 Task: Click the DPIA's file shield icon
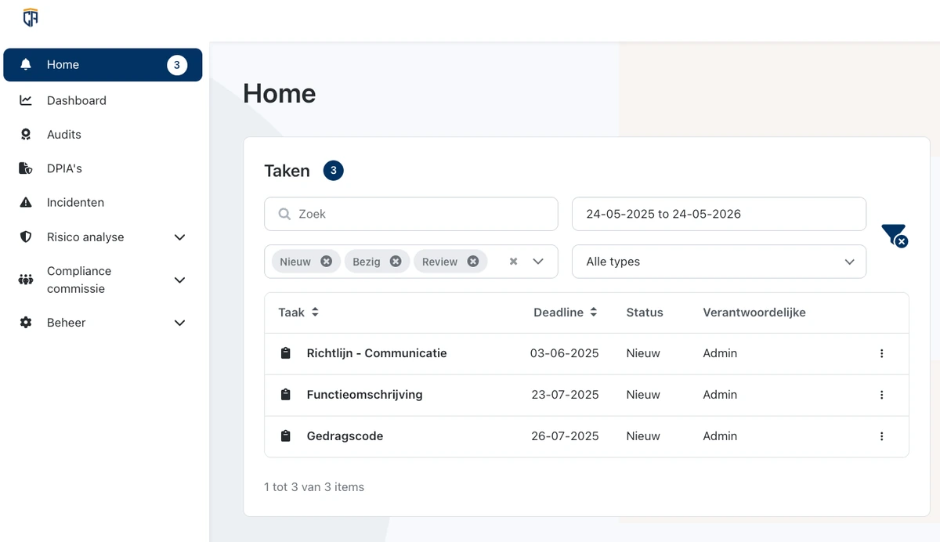coord(26,168)
